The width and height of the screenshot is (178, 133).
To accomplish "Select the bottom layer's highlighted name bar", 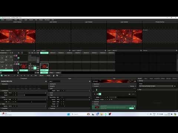I will pos(7,70).
